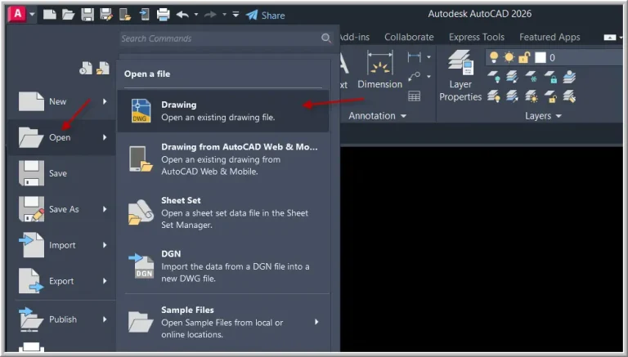This screenshot has width=628, height=357.
Task: Expand the Export submenu arrow
Action: (105, 281)
